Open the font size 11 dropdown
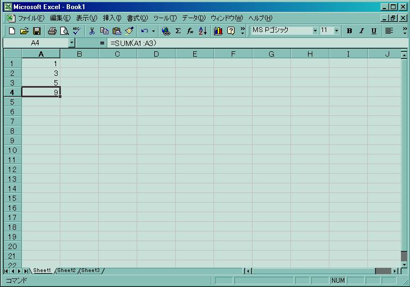 tap(336, 31)
